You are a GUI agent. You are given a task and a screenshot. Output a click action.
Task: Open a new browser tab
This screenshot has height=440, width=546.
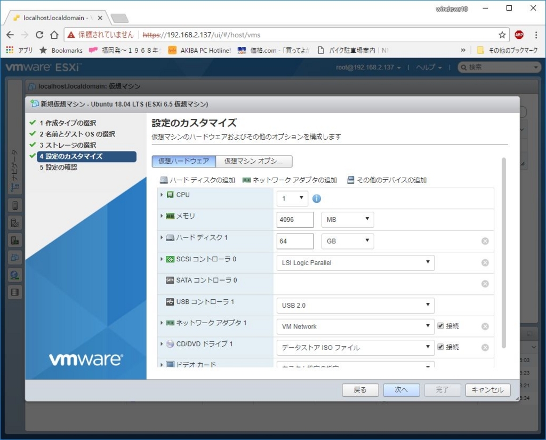click(x=119, y=18)
